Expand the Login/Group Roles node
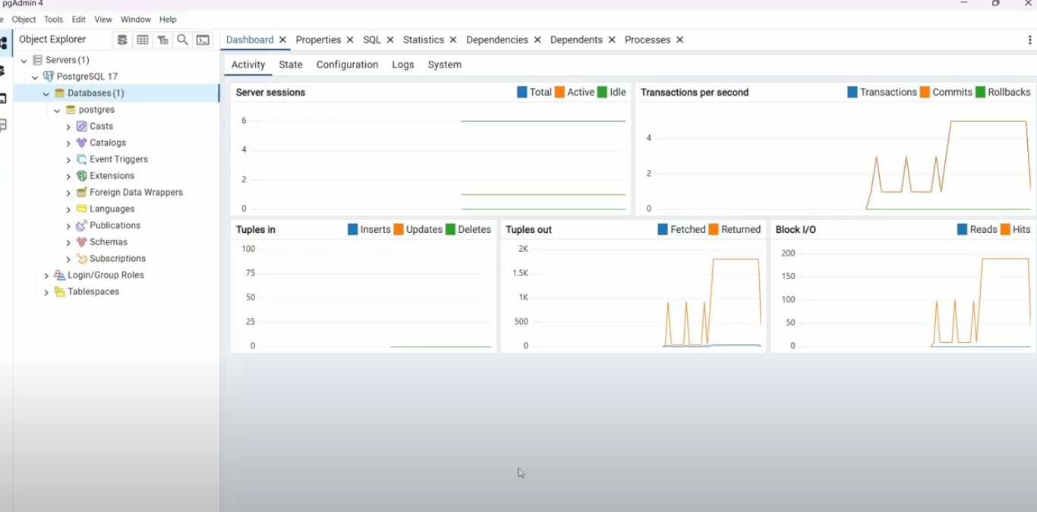This screenshot has width=1037, height=512. coord(46,275)
